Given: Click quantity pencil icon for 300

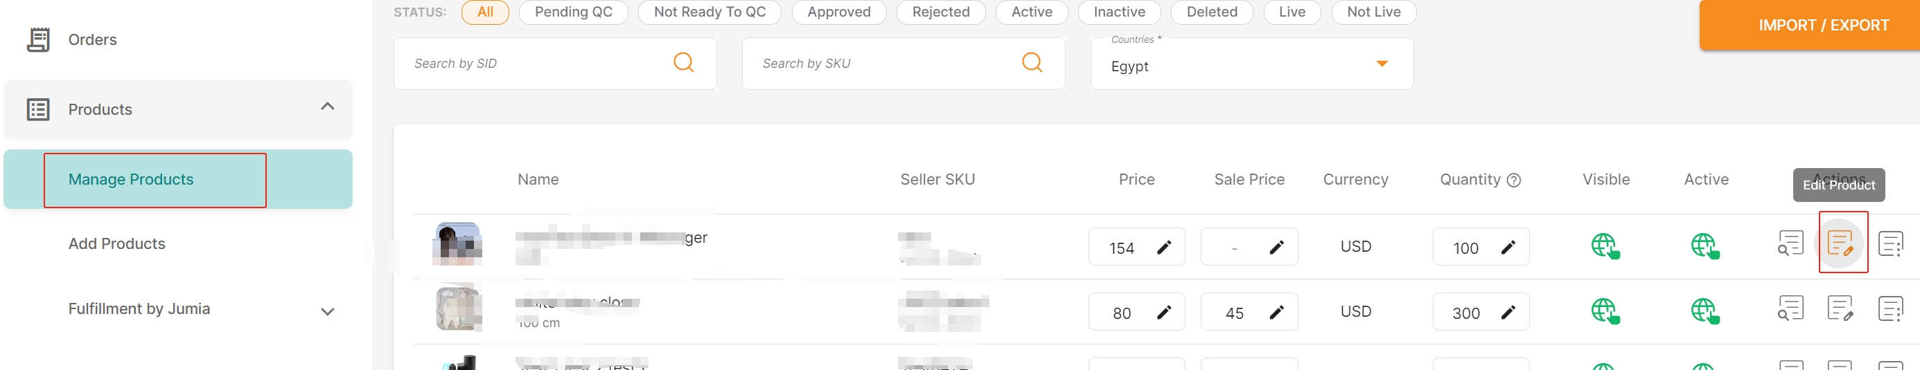Looking at the screenshot, I should click(1508, 312).
